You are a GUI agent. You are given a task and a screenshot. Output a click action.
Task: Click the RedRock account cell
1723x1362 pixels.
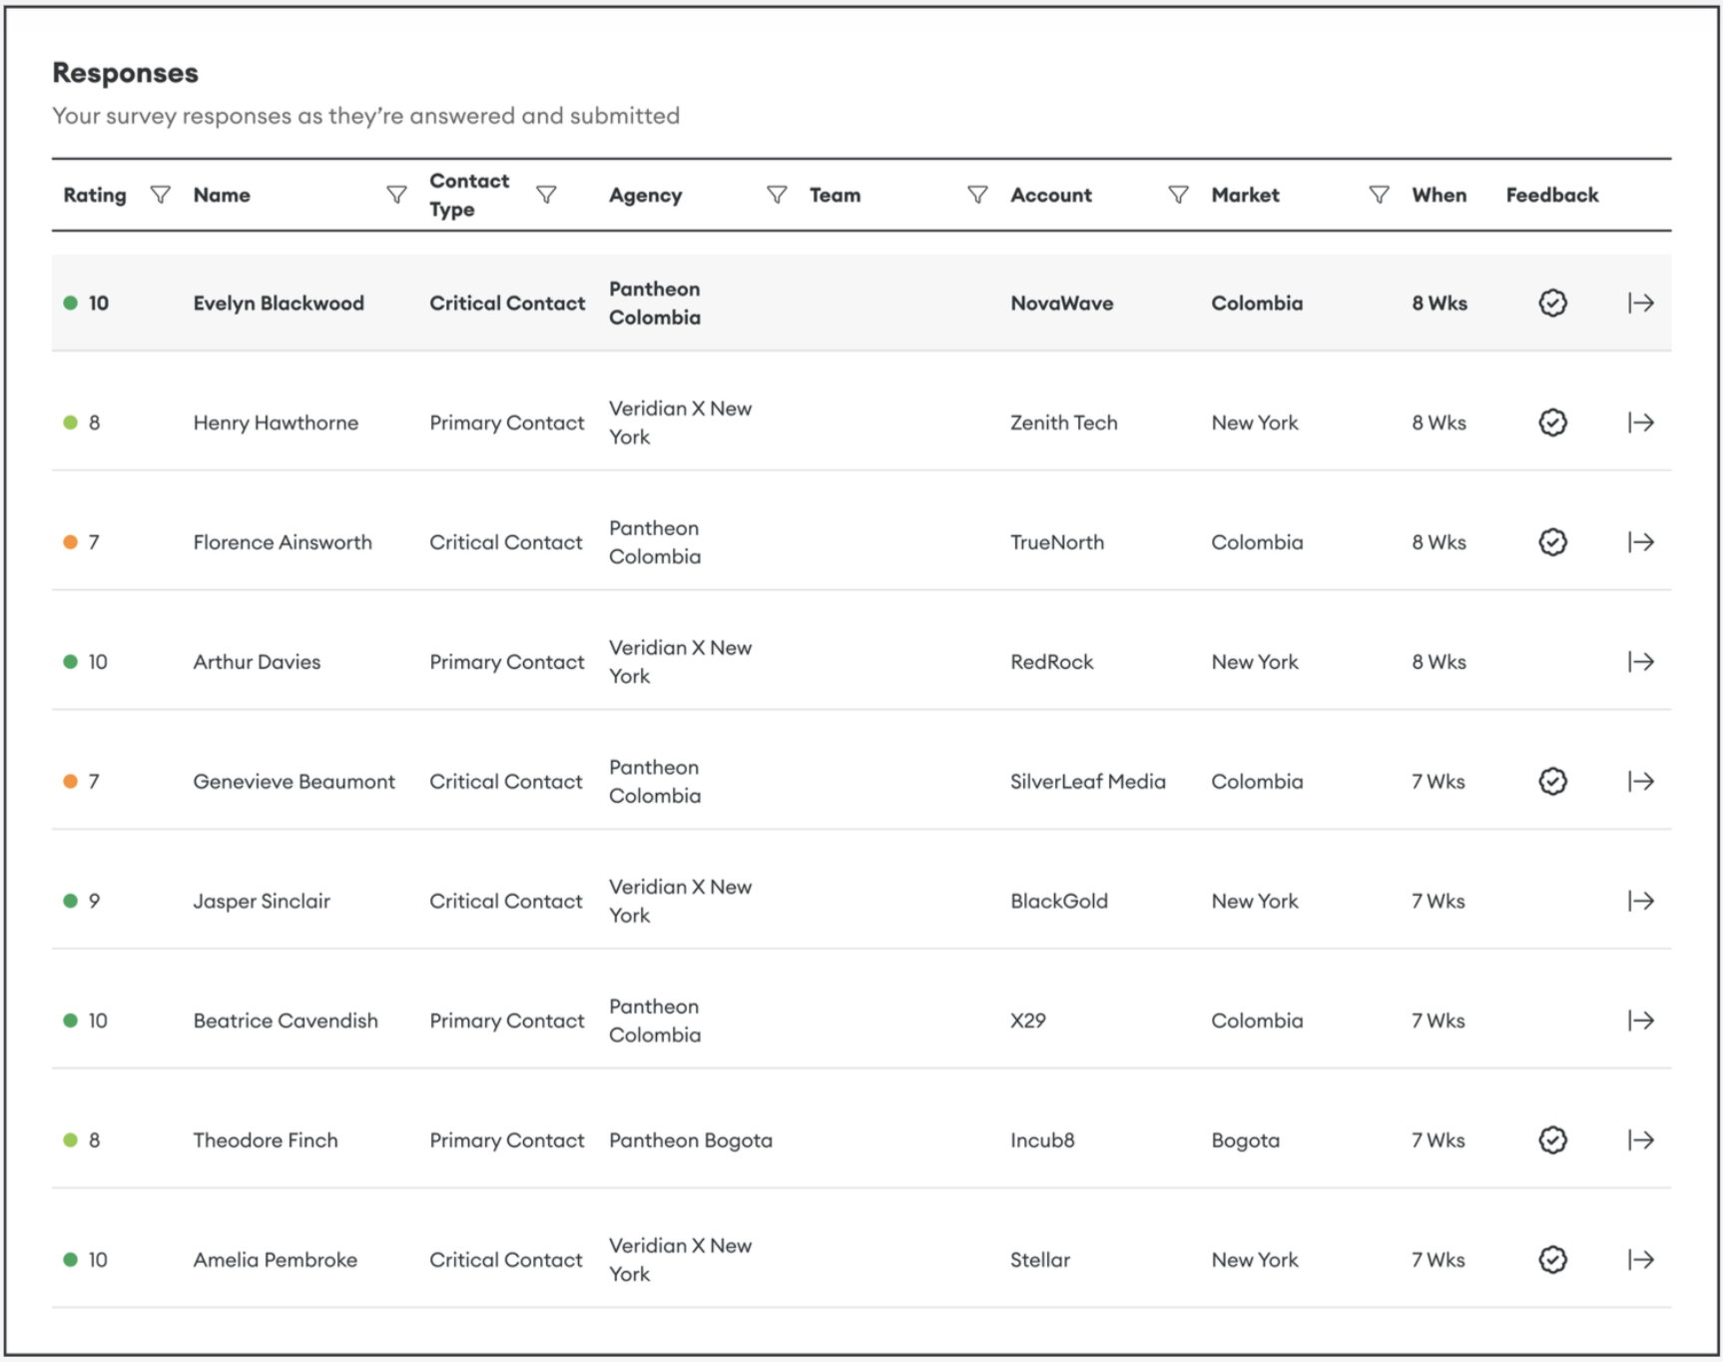tap(1051, 662)
